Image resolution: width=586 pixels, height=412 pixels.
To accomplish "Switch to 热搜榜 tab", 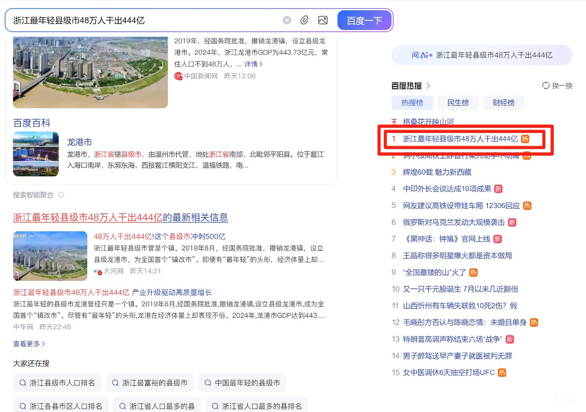I will click(x=412, y=103).
